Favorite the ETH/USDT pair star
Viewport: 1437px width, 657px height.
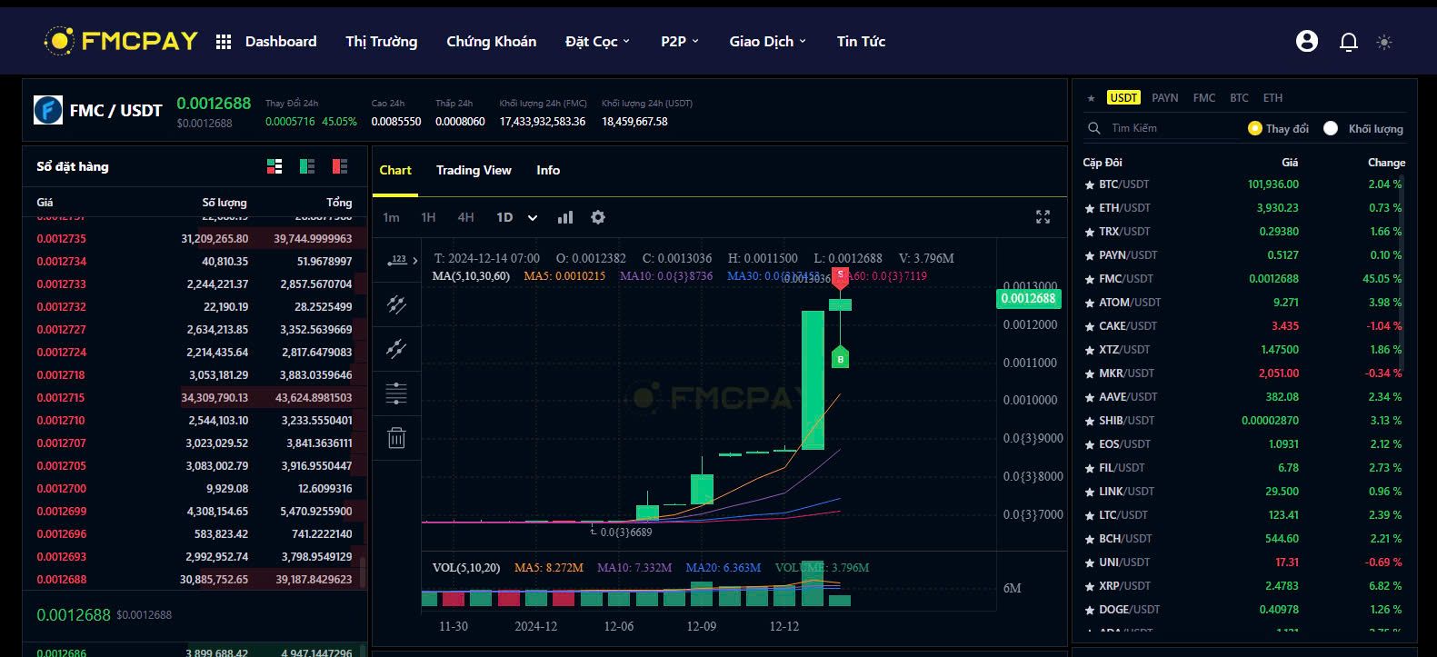tap(1090, 208)
